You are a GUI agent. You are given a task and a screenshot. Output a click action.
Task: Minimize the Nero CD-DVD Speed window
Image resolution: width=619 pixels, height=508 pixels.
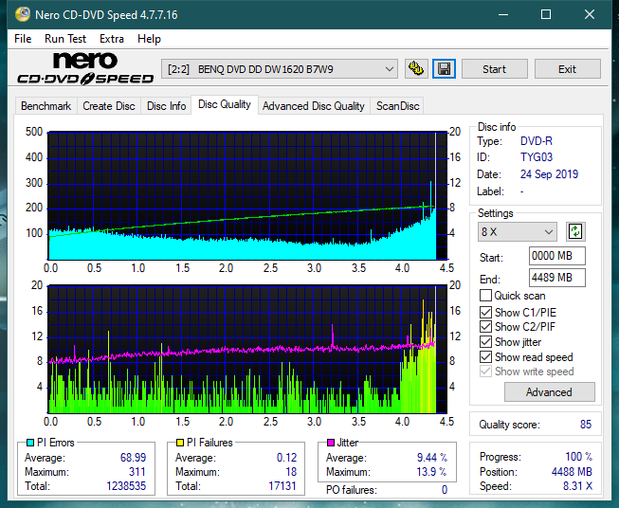(503, 14)
